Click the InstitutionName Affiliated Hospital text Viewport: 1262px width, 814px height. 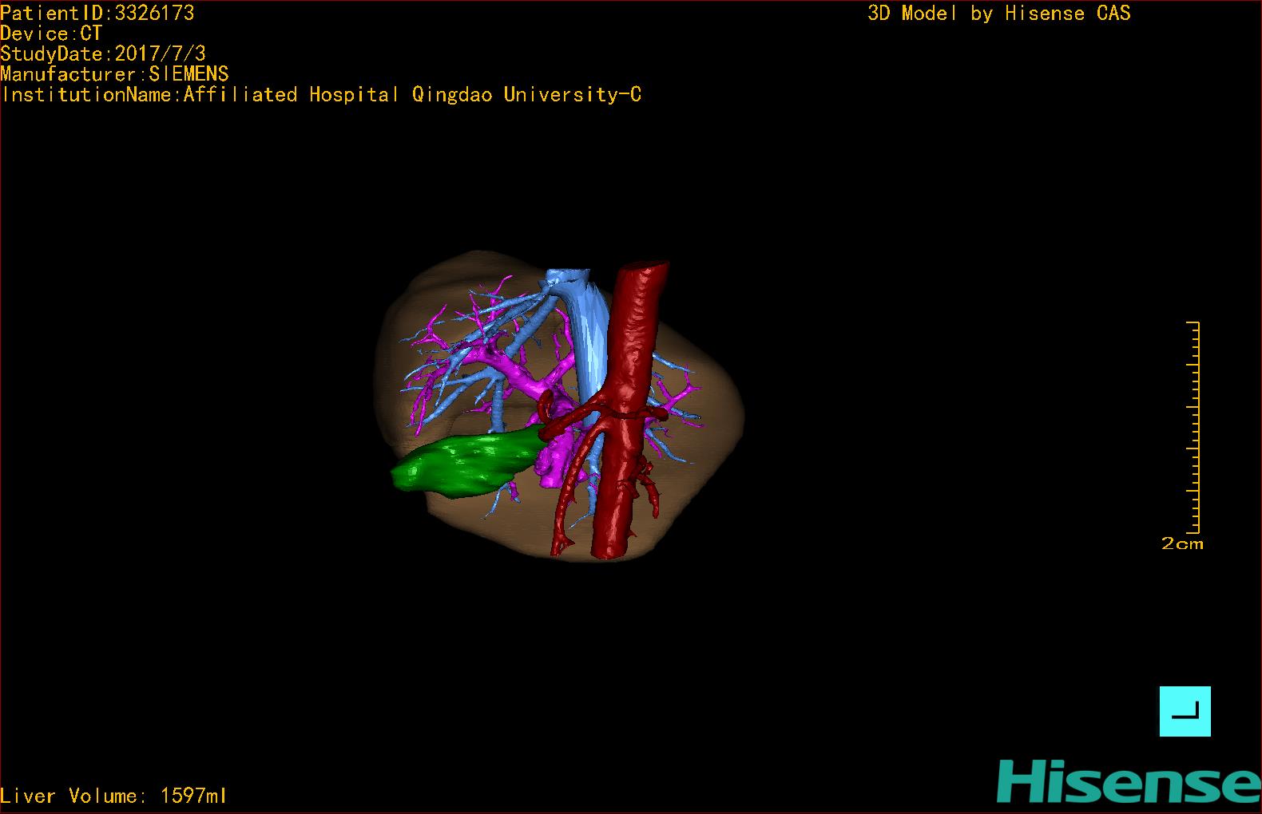321,95
